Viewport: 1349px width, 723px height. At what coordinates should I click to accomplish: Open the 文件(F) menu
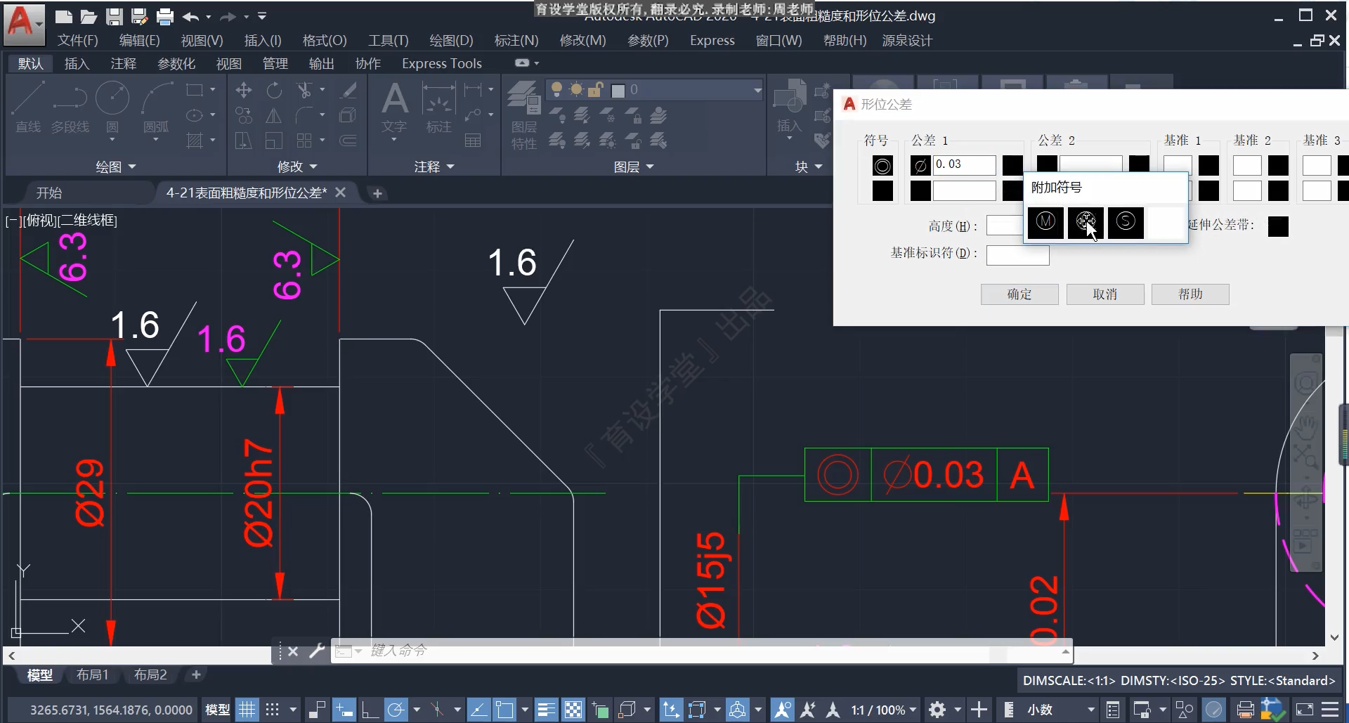tap(77, 41)
